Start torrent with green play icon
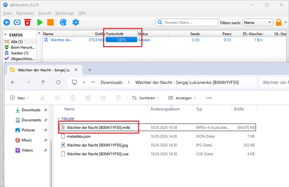289x187 pixels. tap(40, 23)
